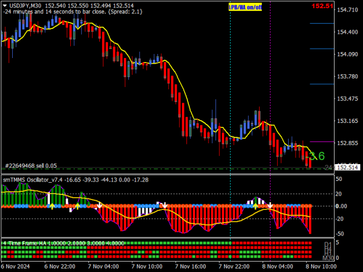Click the 8 Nov 10:00 time label

(321, 266)
